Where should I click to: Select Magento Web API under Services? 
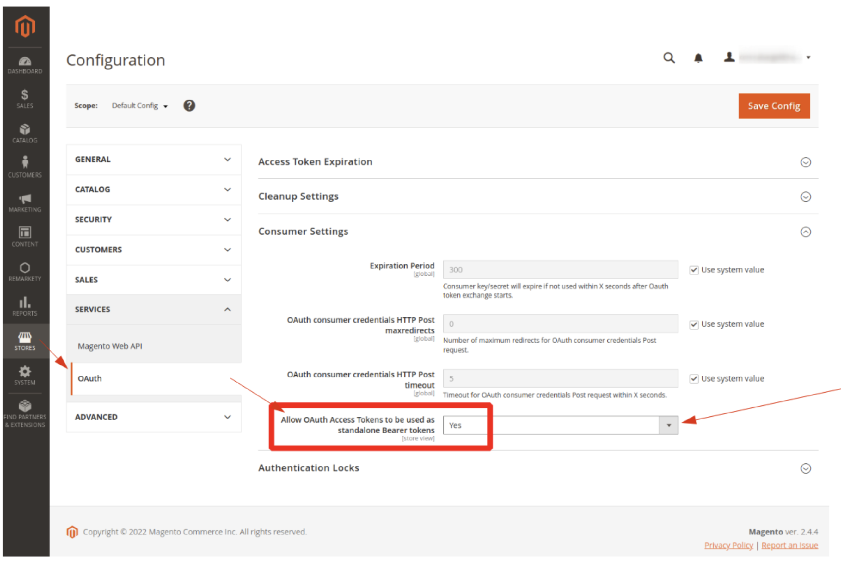[154, 346]
